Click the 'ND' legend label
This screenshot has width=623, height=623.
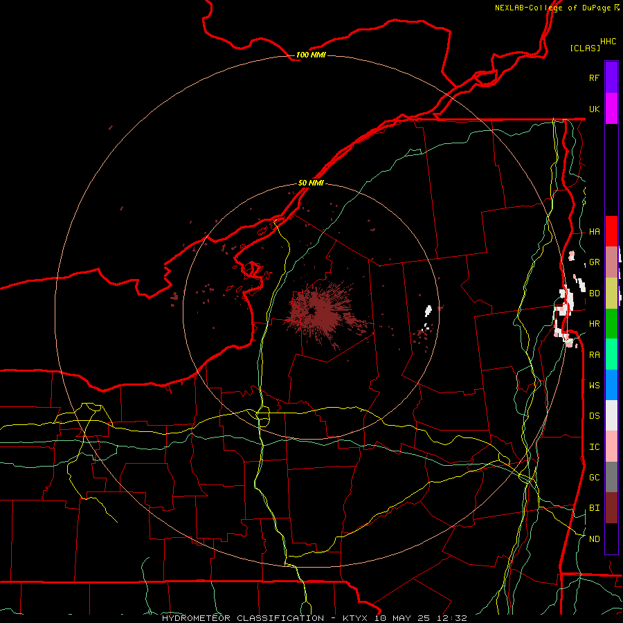[x=594, y=539]
